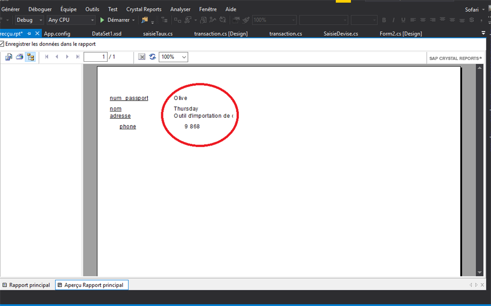Close the reçu.rpt tab
491x306 pixels.
click(37, 33)
